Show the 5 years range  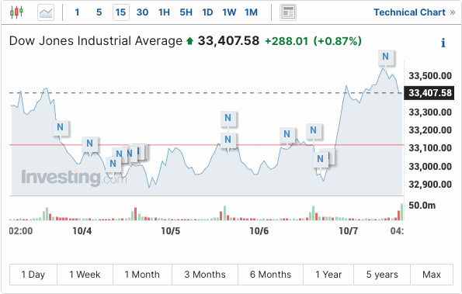tap(382, 275)
